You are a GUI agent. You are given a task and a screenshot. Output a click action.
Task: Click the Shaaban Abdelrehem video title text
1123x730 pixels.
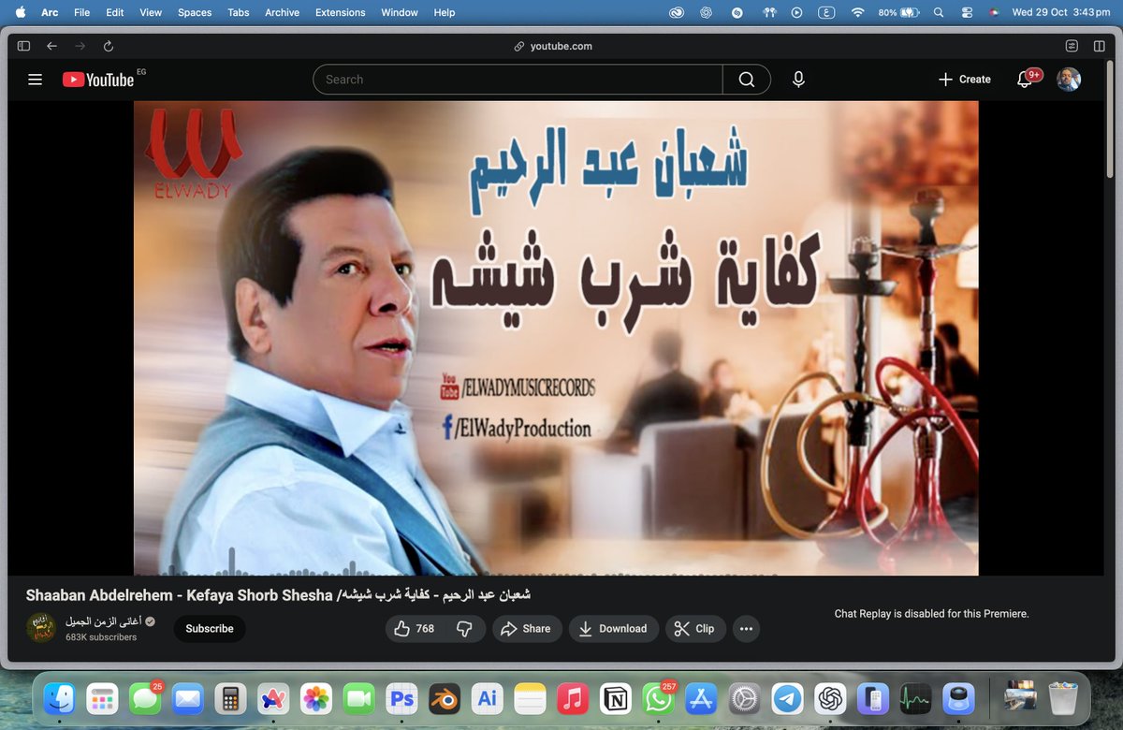(279, 595)
